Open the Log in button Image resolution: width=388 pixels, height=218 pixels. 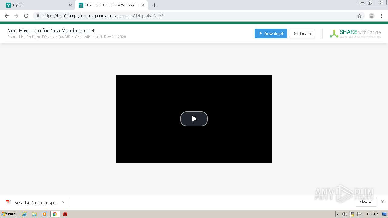(x=302, y=34)
